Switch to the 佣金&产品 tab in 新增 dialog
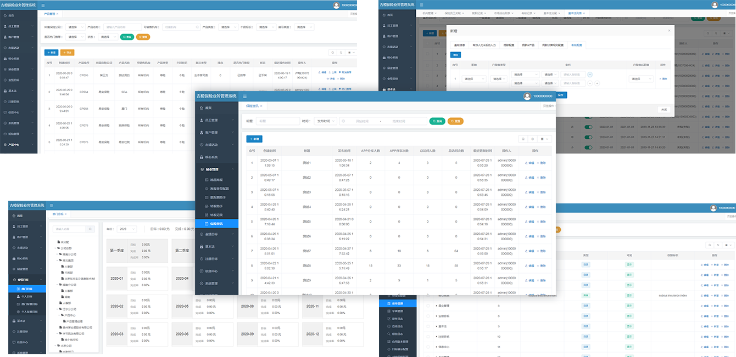 coord(528,45)
